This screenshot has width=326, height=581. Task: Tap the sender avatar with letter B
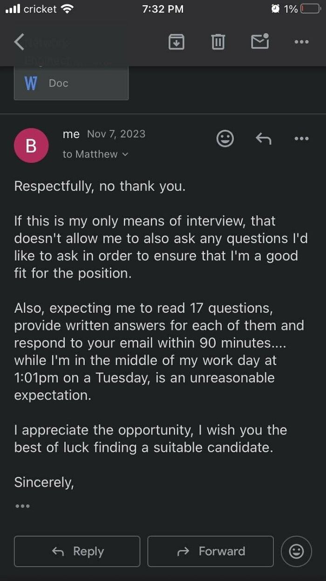click(x=31, y=145)
